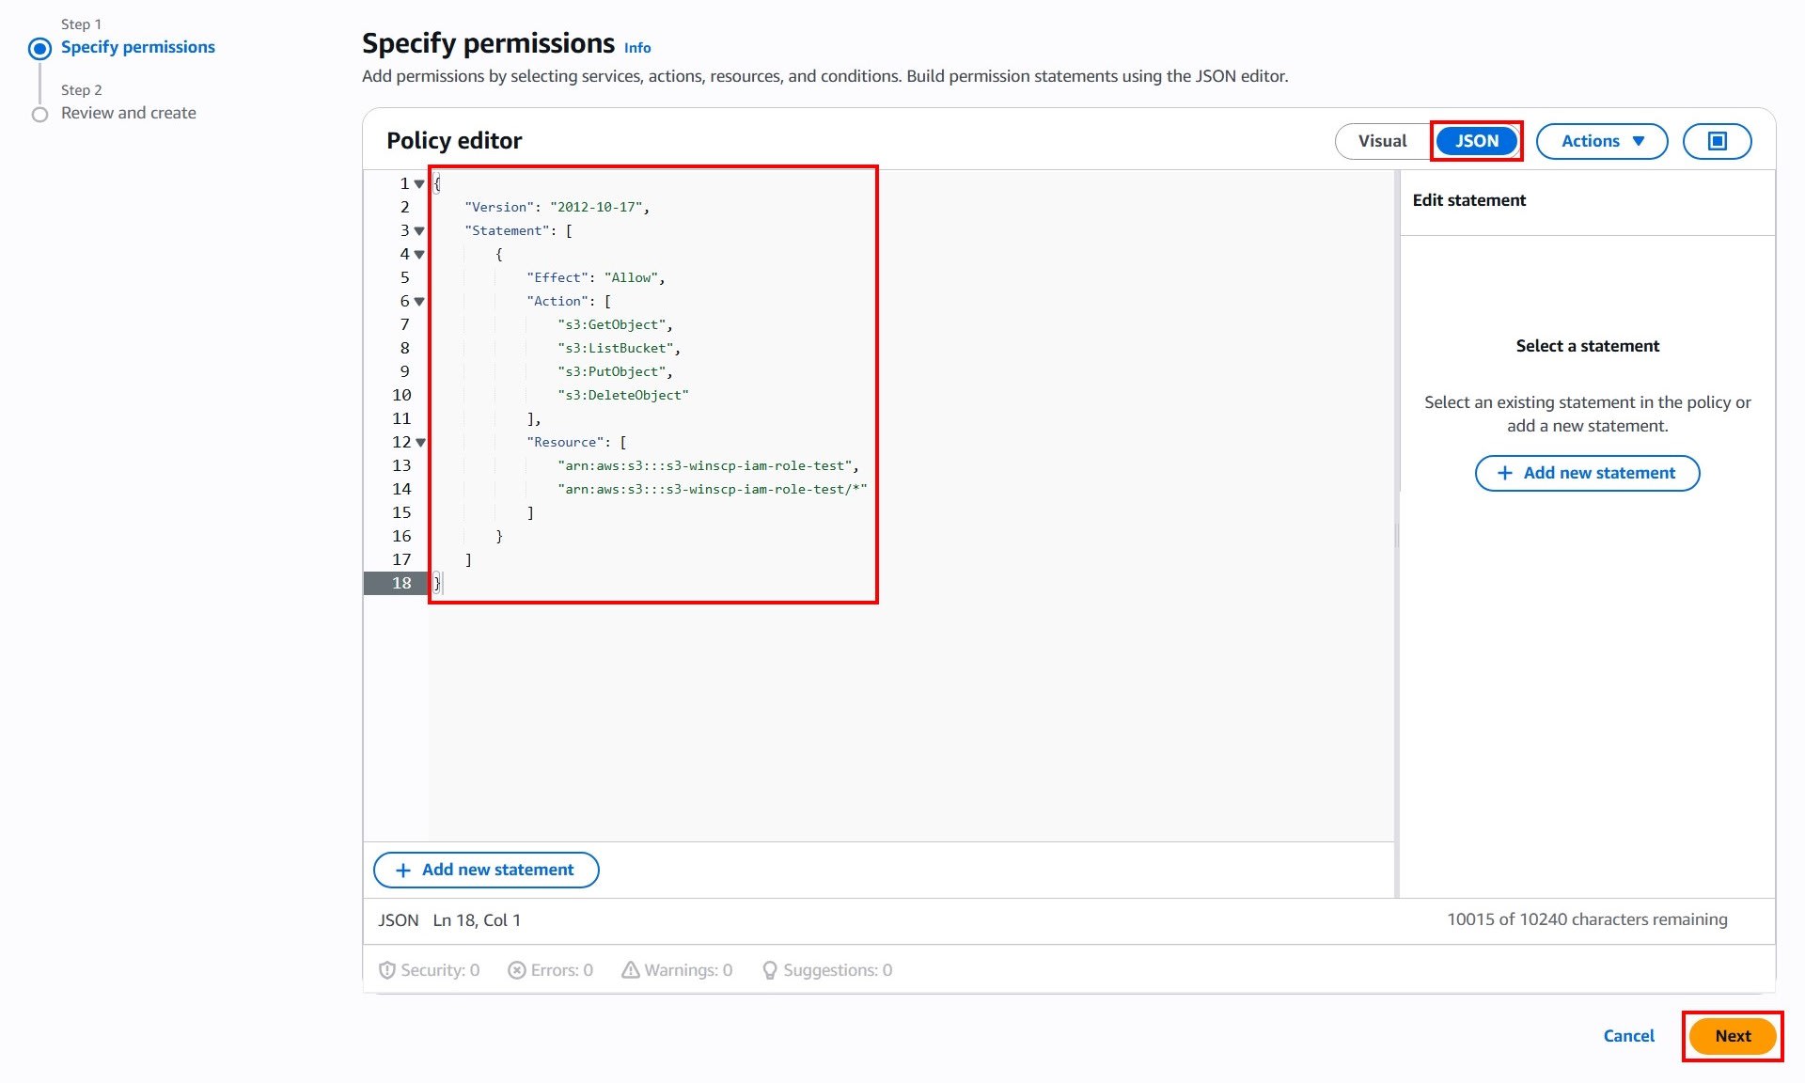
Task: Click the "Effect": "Allow" line
Action: [596, 278]
